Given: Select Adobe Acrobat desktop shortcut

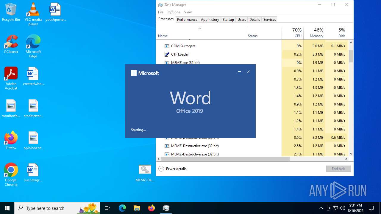Looking at the screenshot, I should pos(11,78).
